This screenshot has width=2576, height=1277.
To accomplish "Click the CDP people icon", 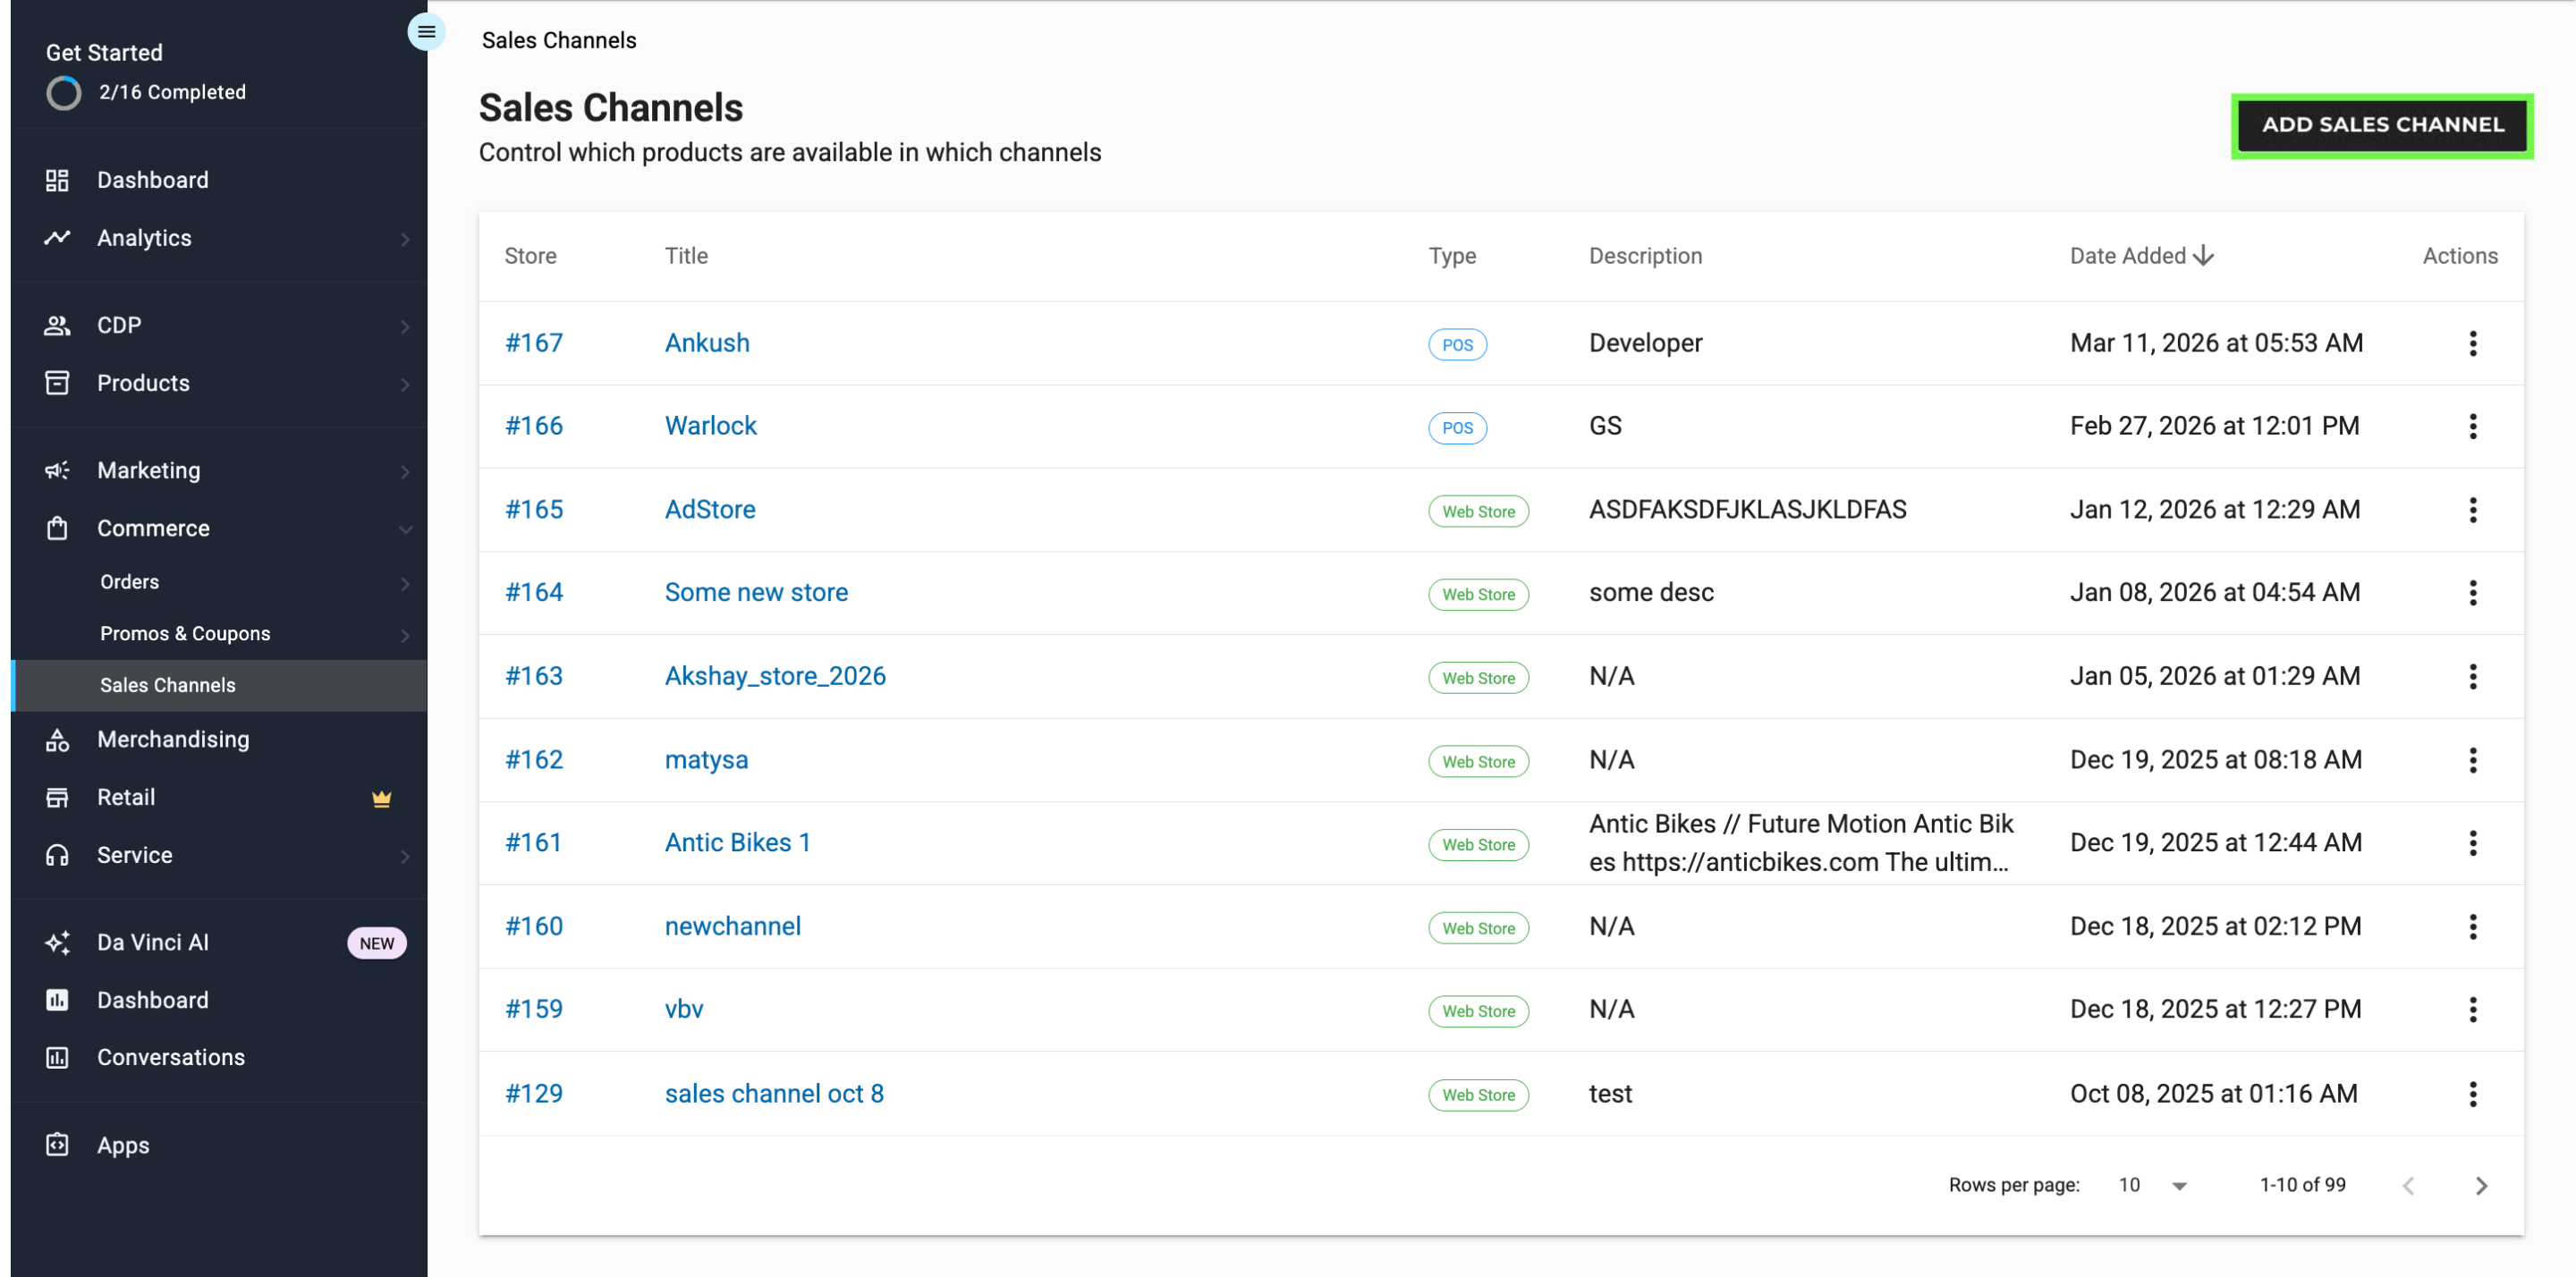I will (x=57, y=325).
